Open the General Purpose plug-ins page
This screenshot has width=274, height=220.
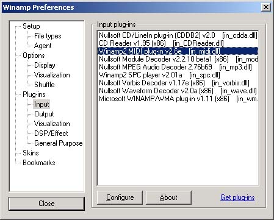(59, 143)
